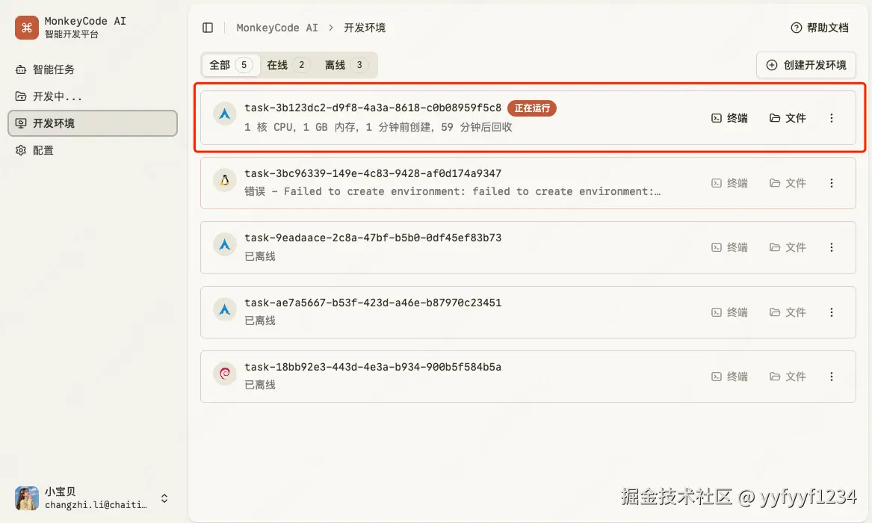Select task-ae7a5667-b53f-423d-a46e-b87970c23451 name

tap(373, 303)
